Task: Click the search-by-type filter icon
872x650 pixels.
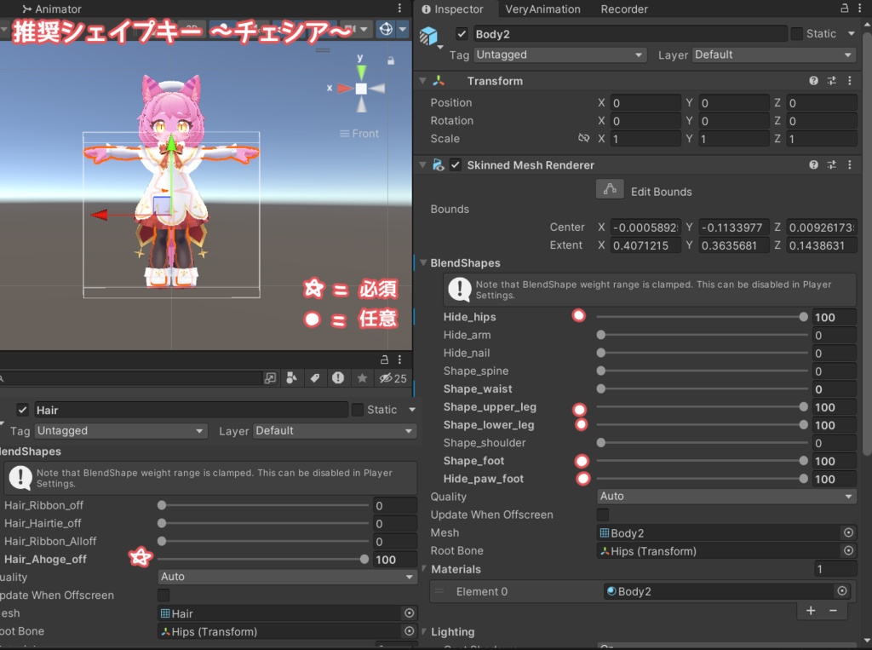Action: click(x=291, y=378)
